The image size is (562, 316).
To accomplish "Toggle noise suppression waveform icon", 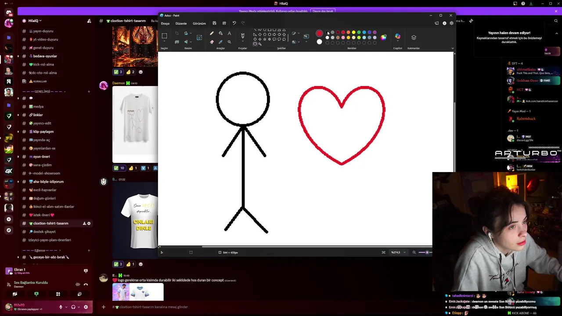I will (78, 284).
